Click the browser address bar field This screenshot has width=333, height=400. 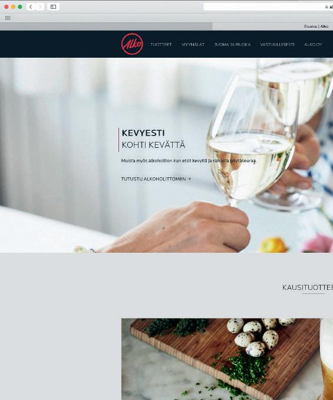pos(268,7)
